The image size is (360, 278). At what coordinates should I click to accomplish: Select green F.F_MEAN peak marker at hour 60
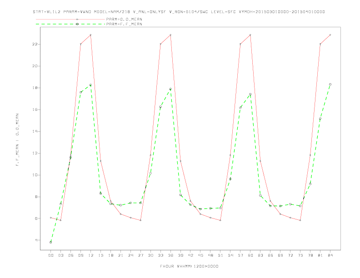point(250,94)
